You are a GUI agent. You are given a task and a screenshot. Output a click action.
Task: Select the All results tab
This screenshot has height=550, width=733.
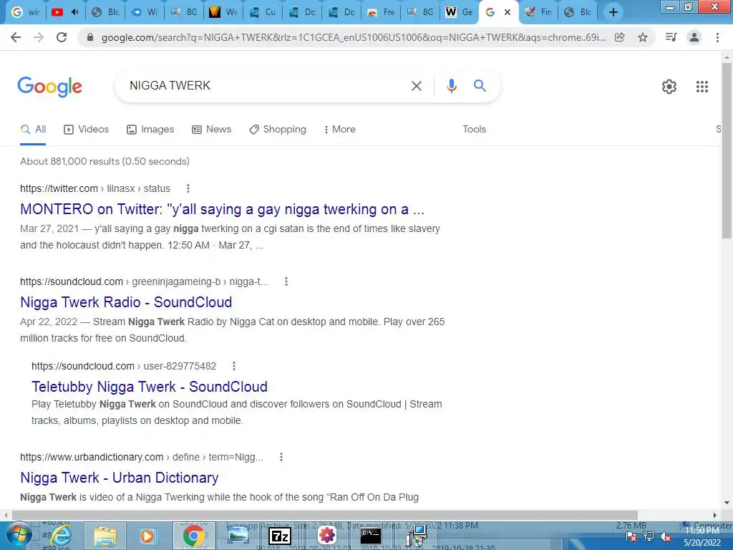33,130
